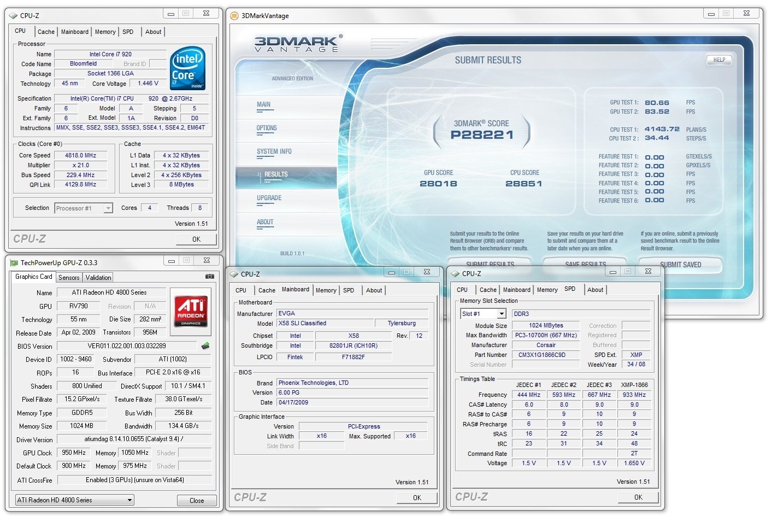The height and width of the screenshot is (516, 772).
Task: Click the BIOS save chip icon in GPU-Z
Action: [206, 345]
